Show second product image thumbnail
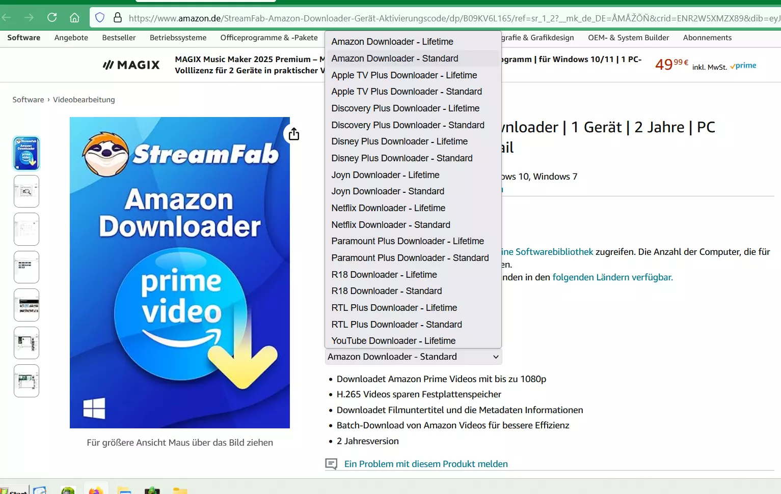Image resolution: width=781 pixels, height=494 pixels. click(x=26, y=191)
